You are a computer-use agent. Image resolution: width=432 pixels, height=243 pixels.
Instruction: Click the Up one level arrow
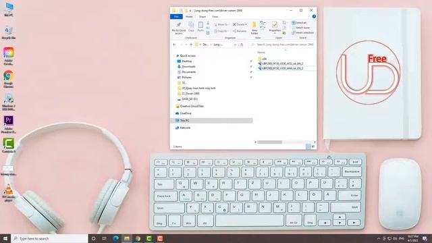[191, 45]
